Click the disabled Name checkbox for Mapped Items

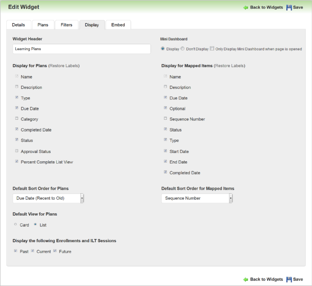coord(165,76)
